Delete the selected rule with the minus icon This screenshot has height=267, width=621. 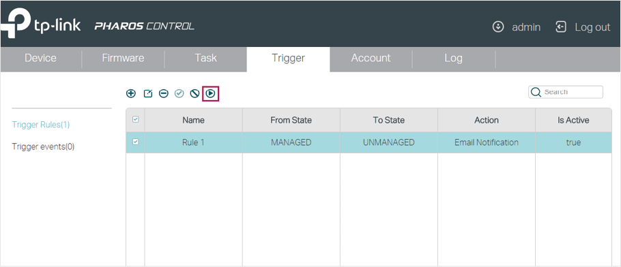[x=164, y=94]
